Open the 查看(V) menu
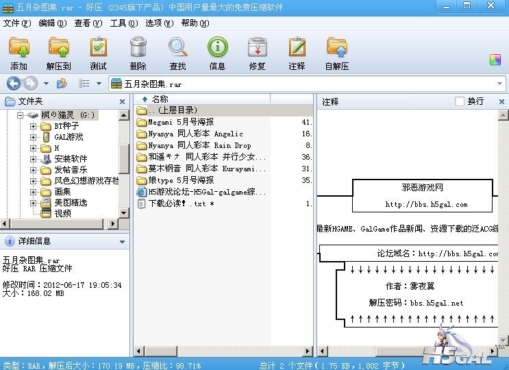The image size is (509, 370). pos(88,23)
